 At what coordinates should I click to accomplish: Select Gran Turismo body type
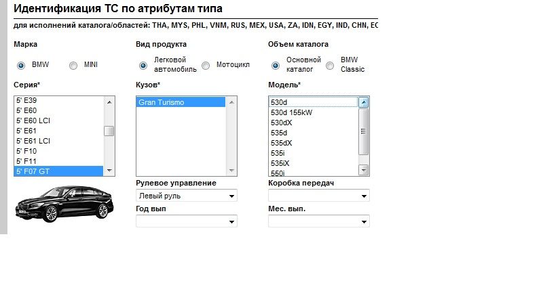tap(181, 102)
